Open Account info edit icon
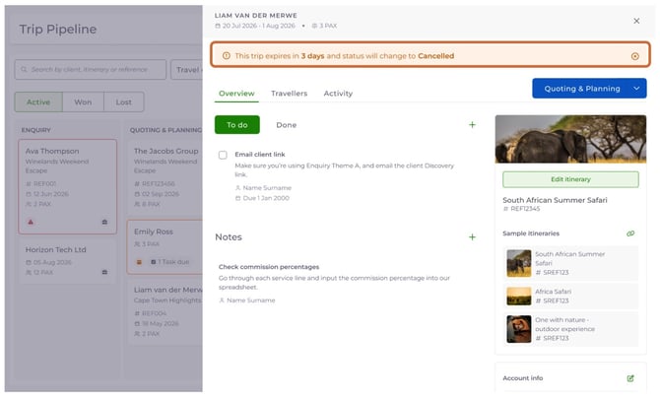Screen dimensions: 660x400 630,378
